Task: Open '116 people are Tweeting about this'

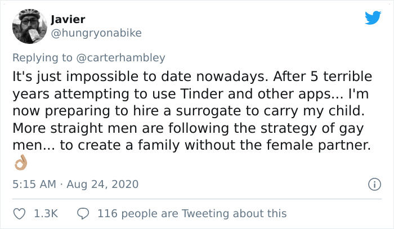Action: pos(192,214)
